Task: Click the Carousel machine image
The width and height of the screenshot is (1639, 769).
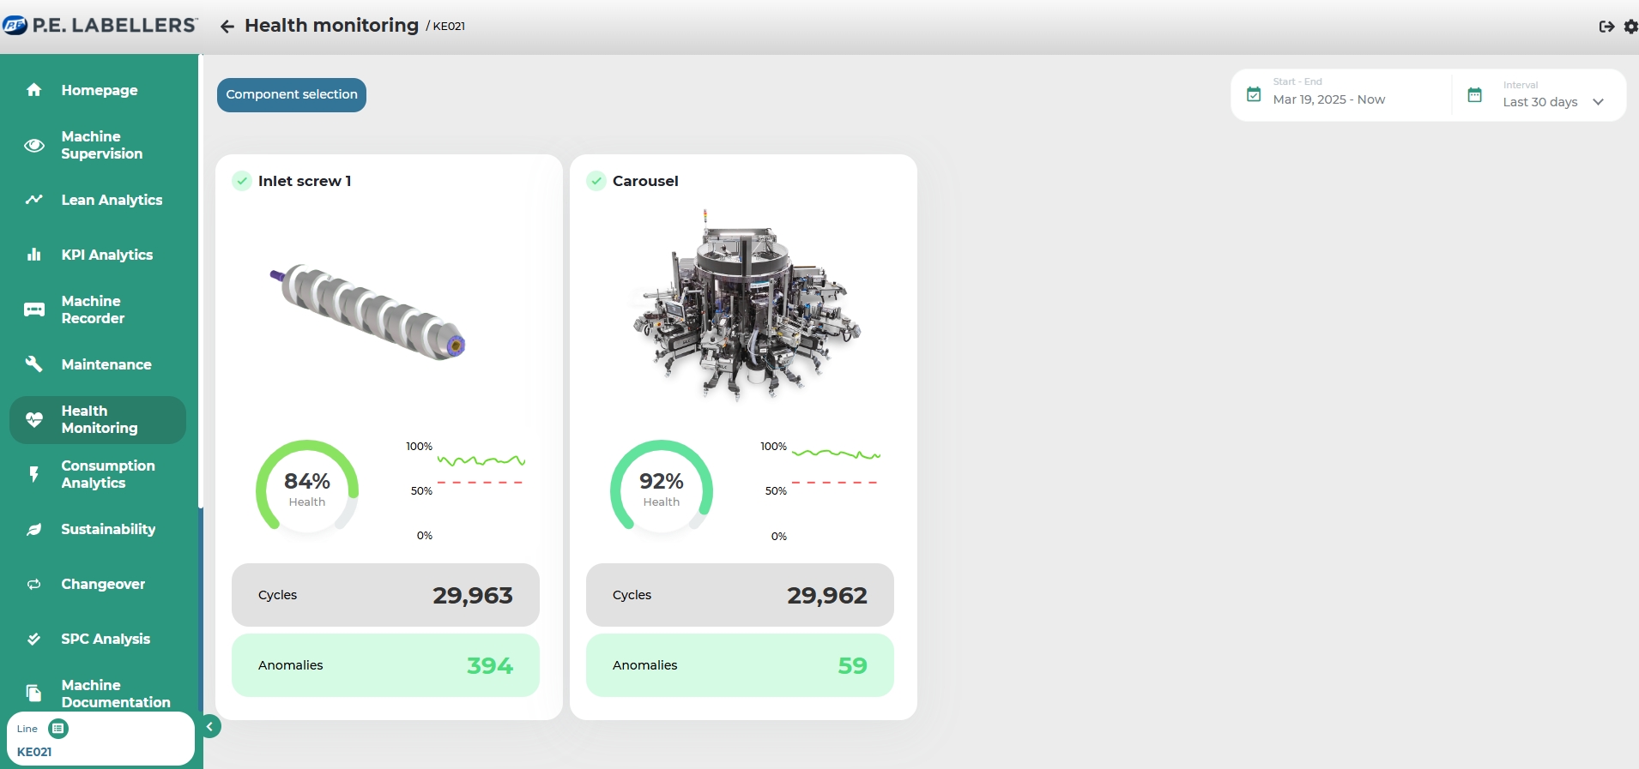Action: tap(744, 307)
